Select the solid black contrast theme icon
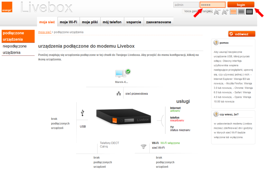The width and height of the screenshot is (264, 171). pyautogui.click(x=249, y=12)
